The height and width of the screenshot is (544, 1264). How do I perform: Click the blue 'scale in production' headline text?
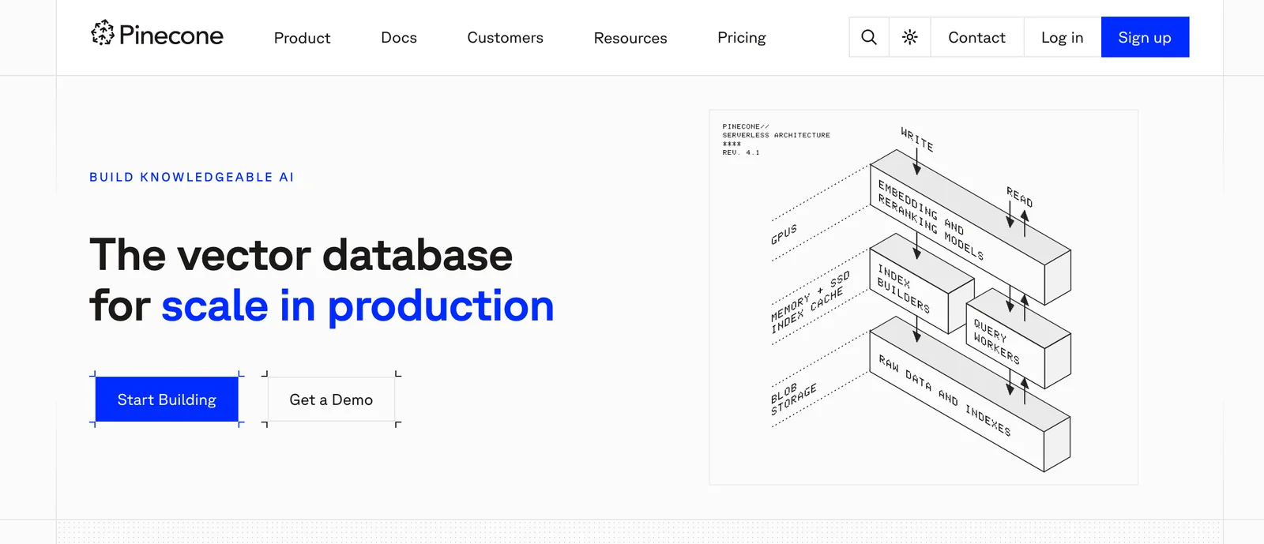point(357,306)
